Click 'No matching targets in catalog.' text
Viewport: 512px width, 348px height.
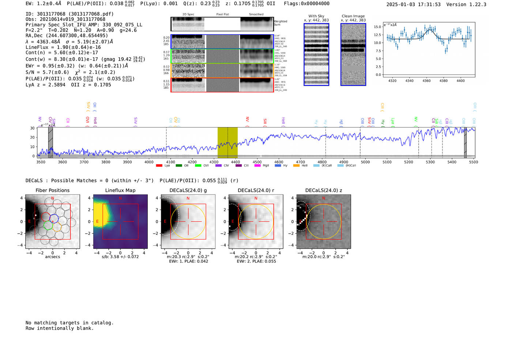[x=69, y=323]
